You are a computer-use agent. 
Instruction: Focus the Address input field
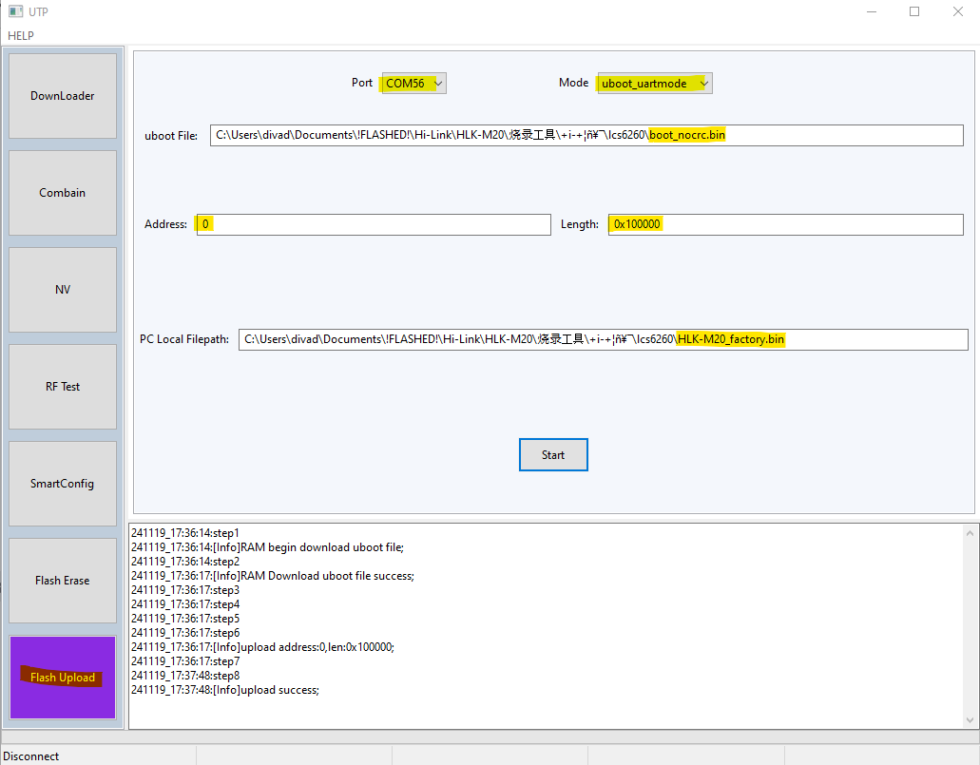pos(374,224)
